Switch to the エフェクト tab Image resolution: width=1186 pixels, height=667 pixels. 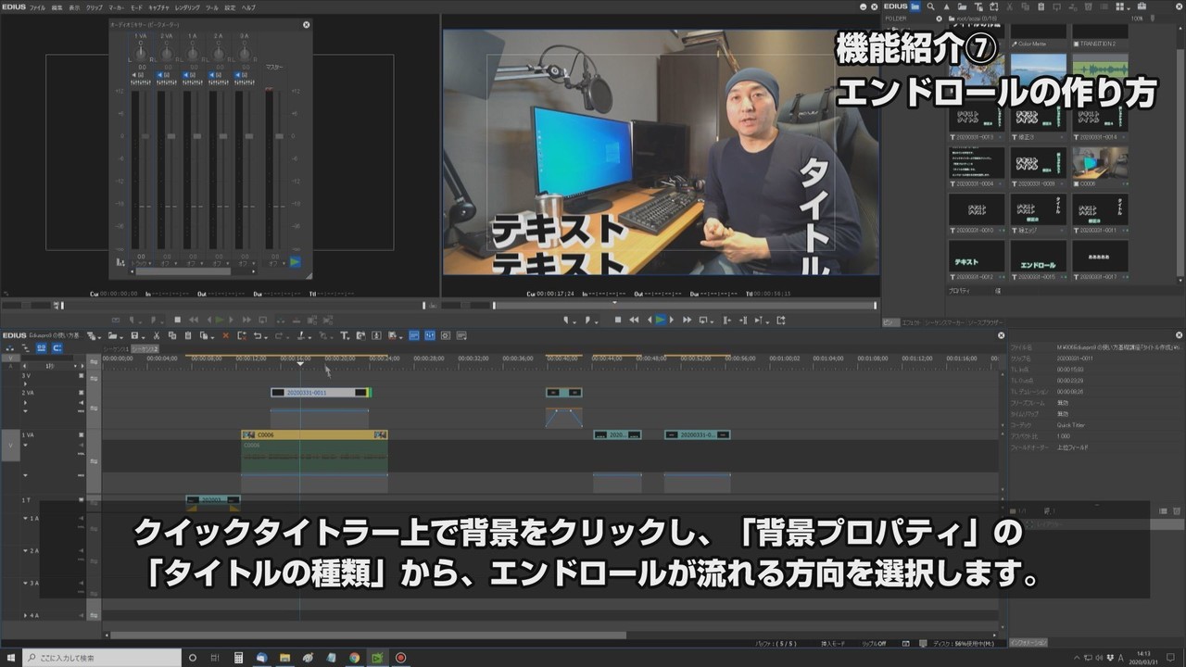tap(911, 322)
